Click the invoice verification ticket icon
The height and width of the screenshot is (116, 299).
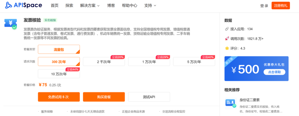(11, 23)
